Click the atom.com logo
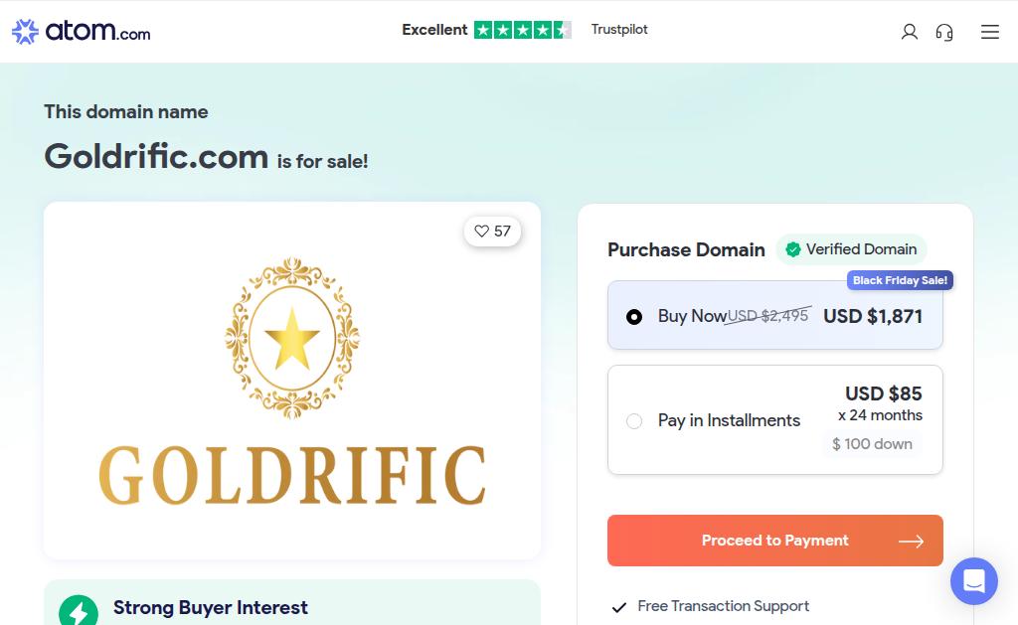Viewport: 1018px width, 625px height. [x=82, y=32]
